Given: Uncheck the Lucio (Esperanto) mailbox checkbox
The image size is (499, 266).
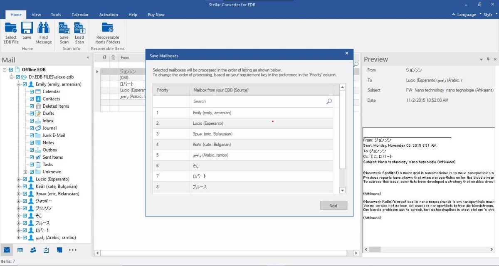Looking at the screenshot, I should pos(25,179).
